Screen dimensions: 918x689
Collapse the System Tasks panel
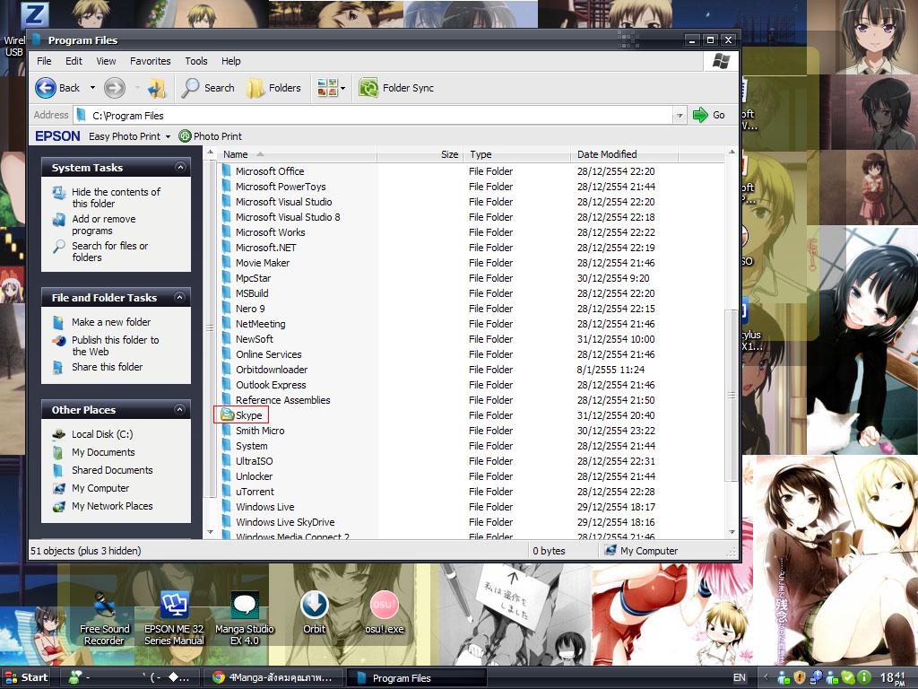(x=180, y=168)
